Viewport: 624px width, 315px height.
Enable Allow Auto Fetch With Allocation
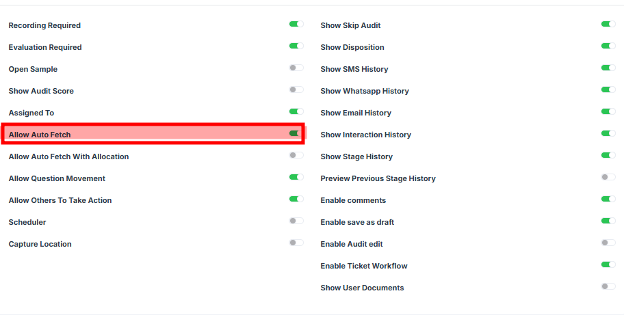pyautogui.click(x=296, y=155)
